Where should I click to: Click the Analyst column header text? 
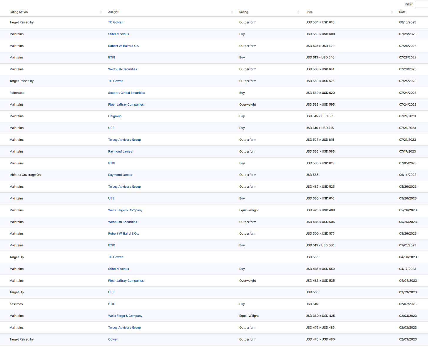[113, 12]
